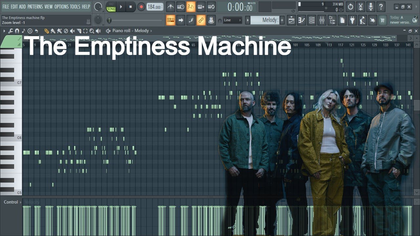Adjust the main volume knob
This screenshot has width=420, height=236.
(x=98, y=7)
